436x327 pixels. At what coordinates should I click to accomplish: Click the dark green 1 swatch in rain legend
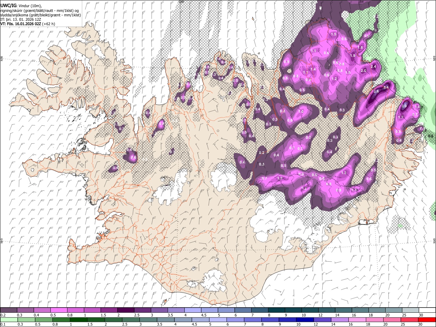(x=78, y=320)
